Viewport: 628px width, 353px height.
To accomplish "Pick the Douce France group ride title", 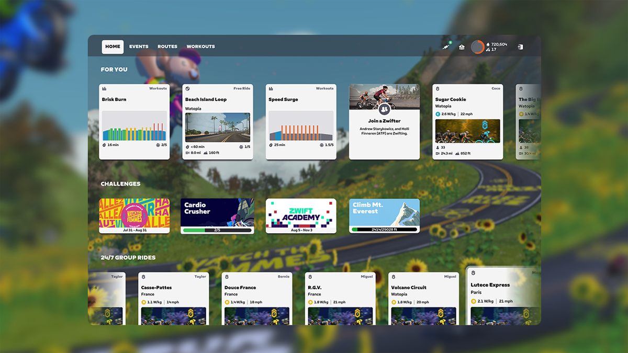I will 241,288.
